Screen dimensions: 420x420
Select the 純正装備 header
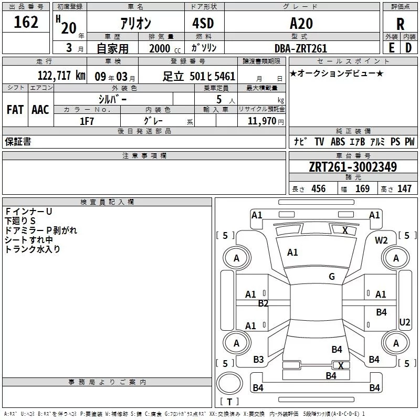(353, 131)
